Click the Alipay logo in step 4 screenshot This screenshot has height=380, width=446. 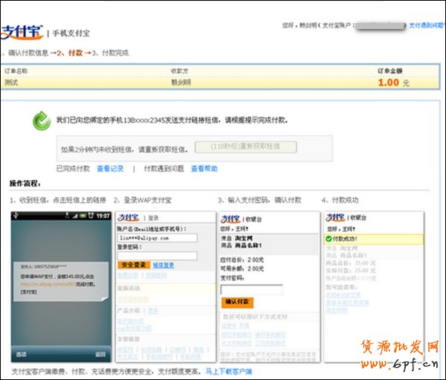click(336, 218)
